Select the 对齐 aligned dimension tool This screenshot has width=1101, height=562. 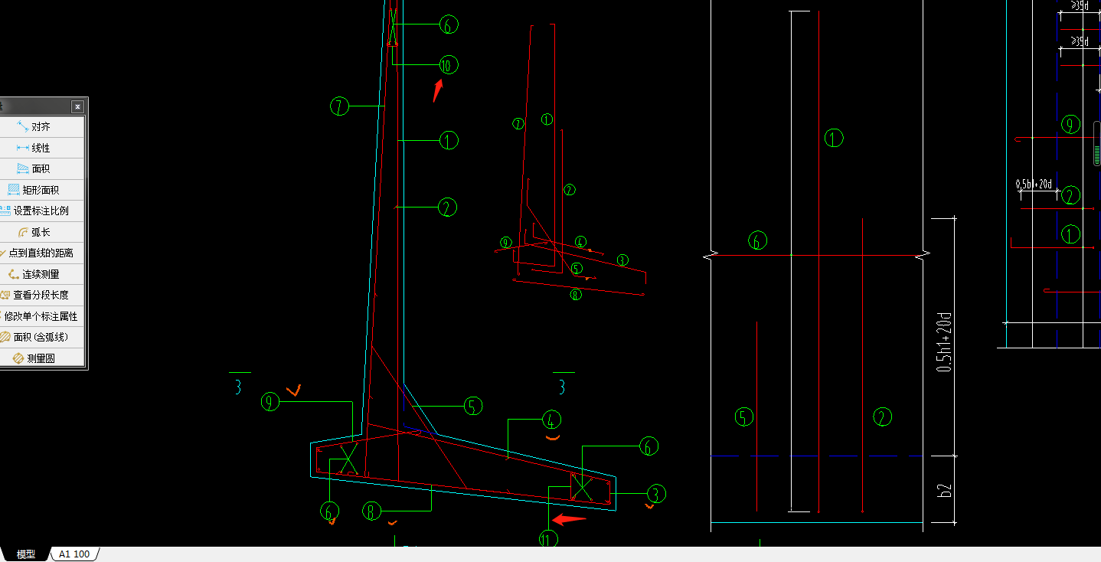point(43,126)
